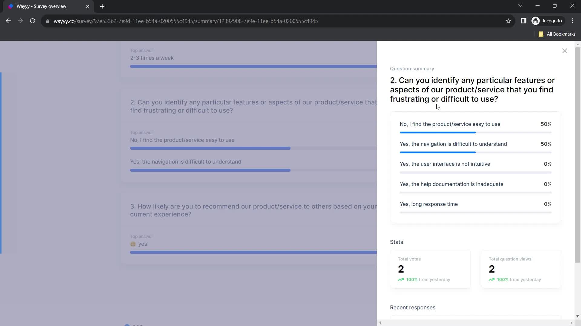
Task: Go back to previous page
Action: pos(8,21)
